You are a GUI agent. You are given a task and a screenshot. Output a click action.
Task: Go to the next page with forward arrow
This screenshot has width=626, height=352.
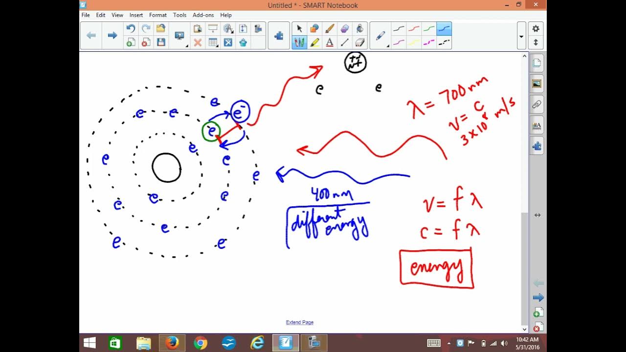tap(112, 35)
